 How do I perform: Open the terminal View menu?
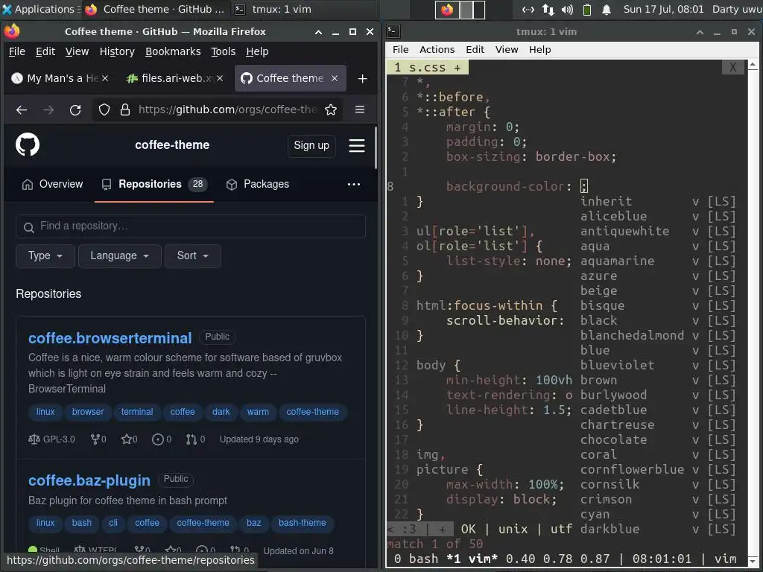pos(507,50)
